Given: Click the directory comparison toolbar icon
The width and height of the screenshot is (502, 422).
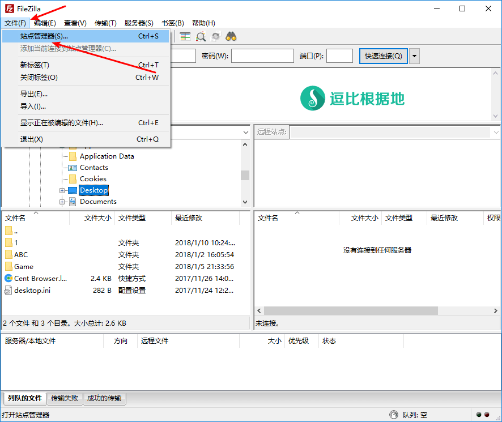Looking at the screenshot, I should [x=185, y=37].
